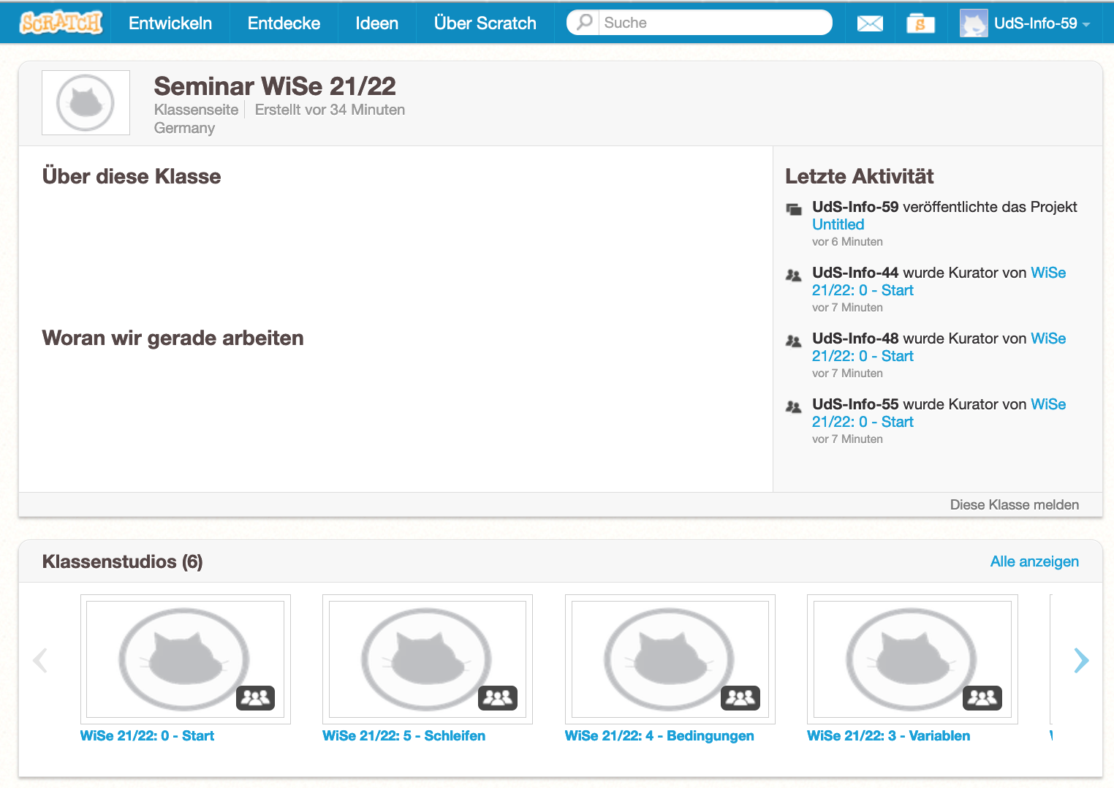This screenshot has width=1114, height=788.
Task: Click the project icon beside UdS-Info-59 activity
Action: 794,209
